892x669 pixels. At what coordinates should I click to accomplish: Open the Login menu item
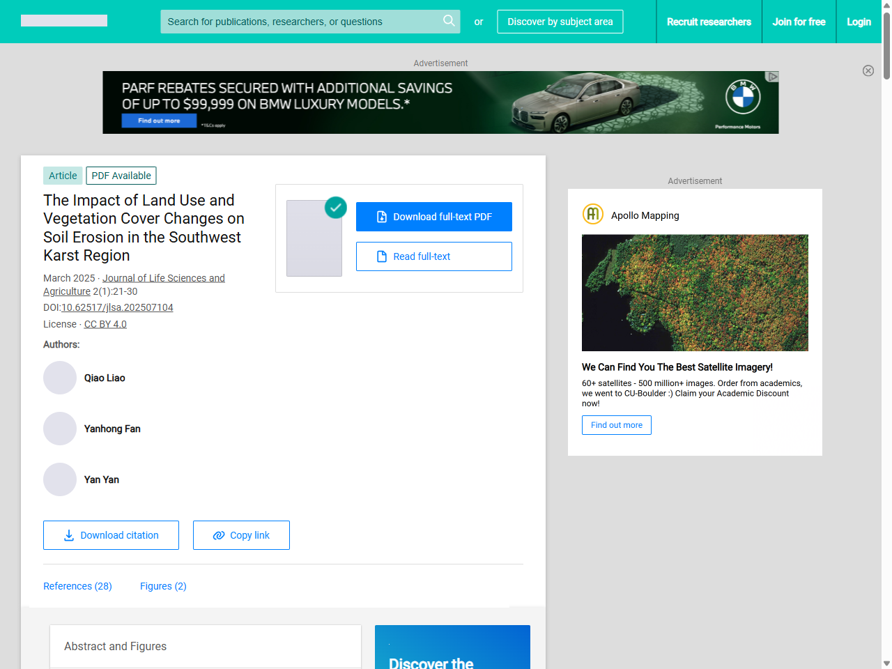859,22
